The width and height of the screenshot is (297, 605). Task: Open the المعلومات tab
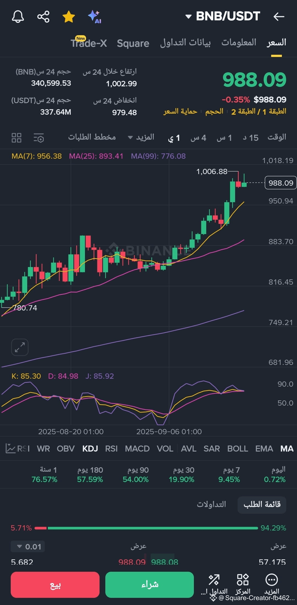[239, 42]
